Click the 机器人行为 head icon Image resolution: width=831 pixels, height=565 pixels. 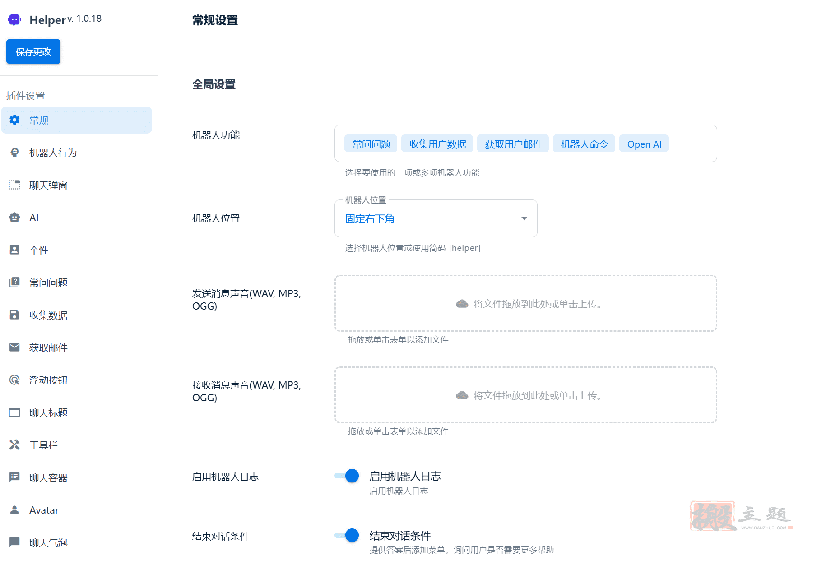[14, 153]
